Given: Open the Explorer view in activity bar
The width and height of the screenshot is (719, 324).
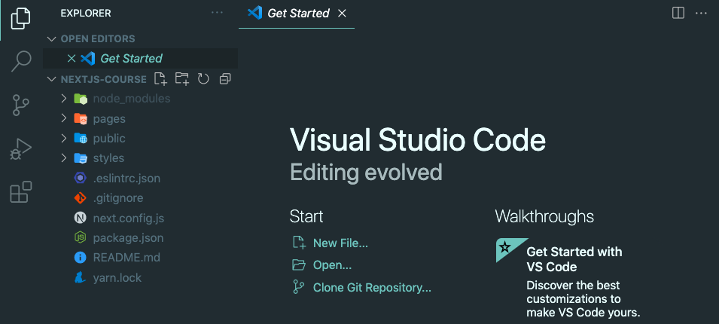Looking at the screenshot, I should pyautogui.click(x=20, y=18).
